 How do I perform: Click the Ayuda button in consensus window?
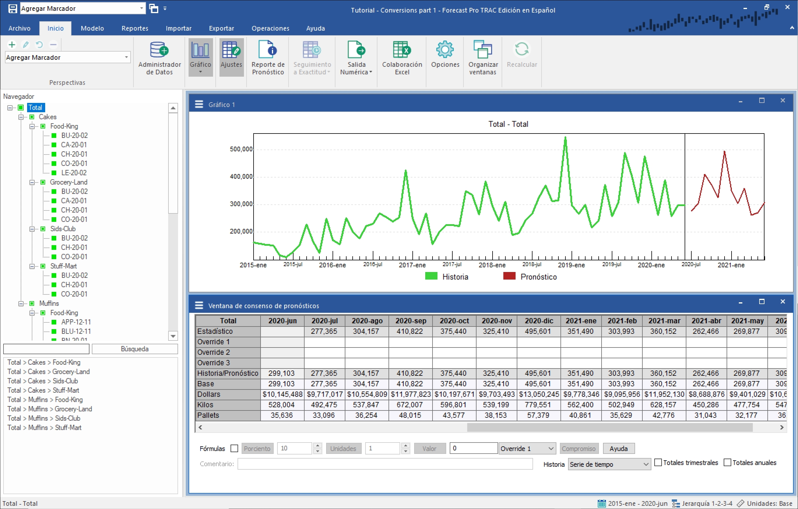pos(618,448)
